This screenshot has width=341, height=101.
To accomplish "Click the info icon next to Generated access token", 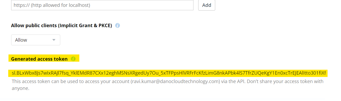I will [x=73, y=59].
